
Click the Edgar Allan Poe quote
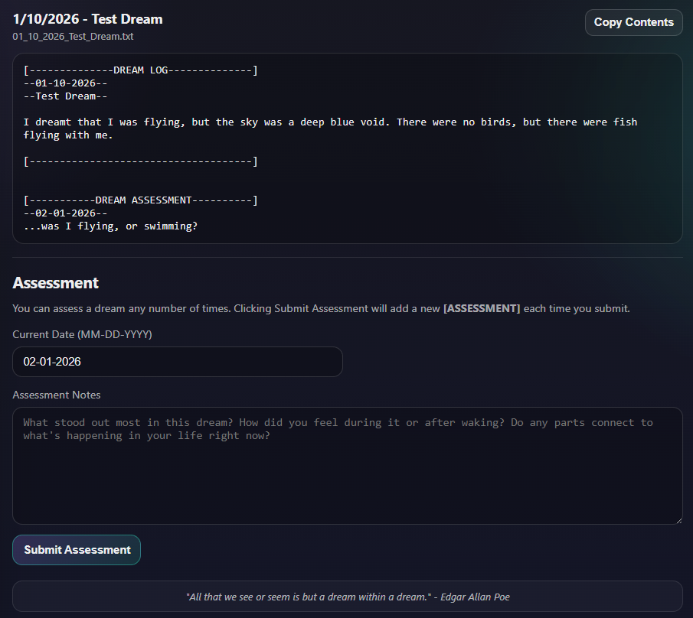(347, 596)
